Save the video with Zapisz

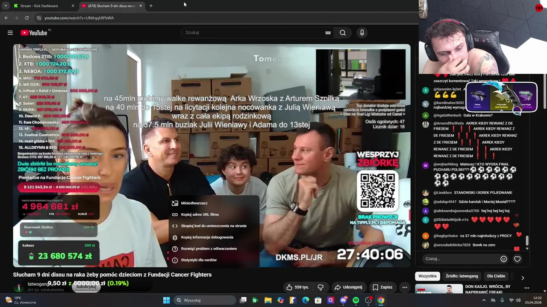pos(382,287)
